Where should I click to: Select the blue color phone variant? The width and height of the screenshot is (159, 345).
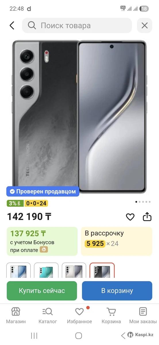point(18,270)
